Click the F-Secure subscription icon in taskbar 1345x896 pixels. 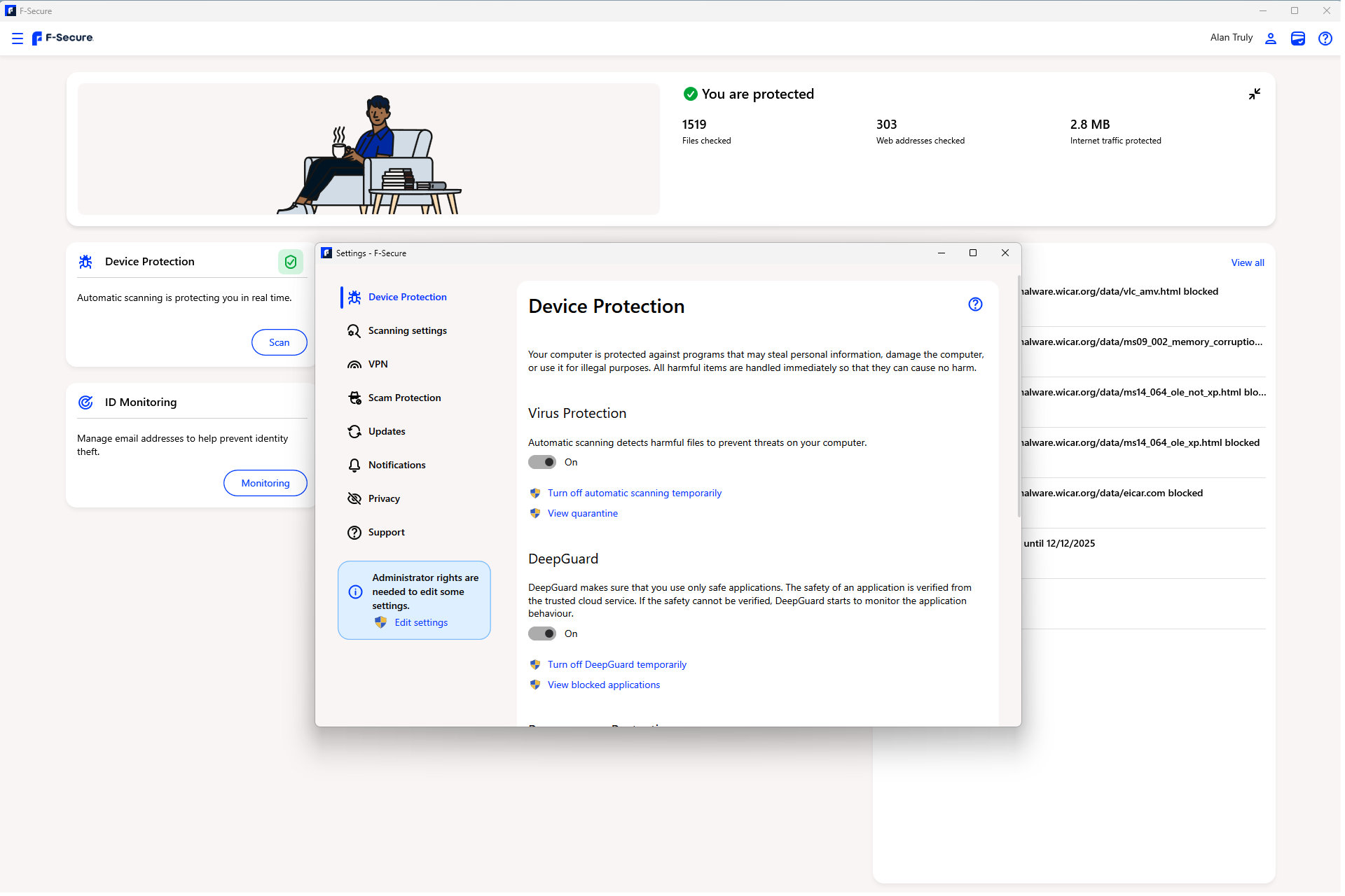(x=1298, y=38)
